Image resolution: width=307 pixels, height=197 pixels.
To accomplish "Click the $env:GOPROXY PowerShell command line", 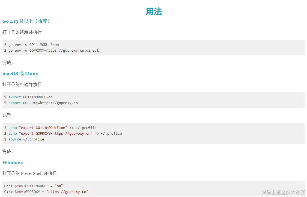I will point(46,192).
